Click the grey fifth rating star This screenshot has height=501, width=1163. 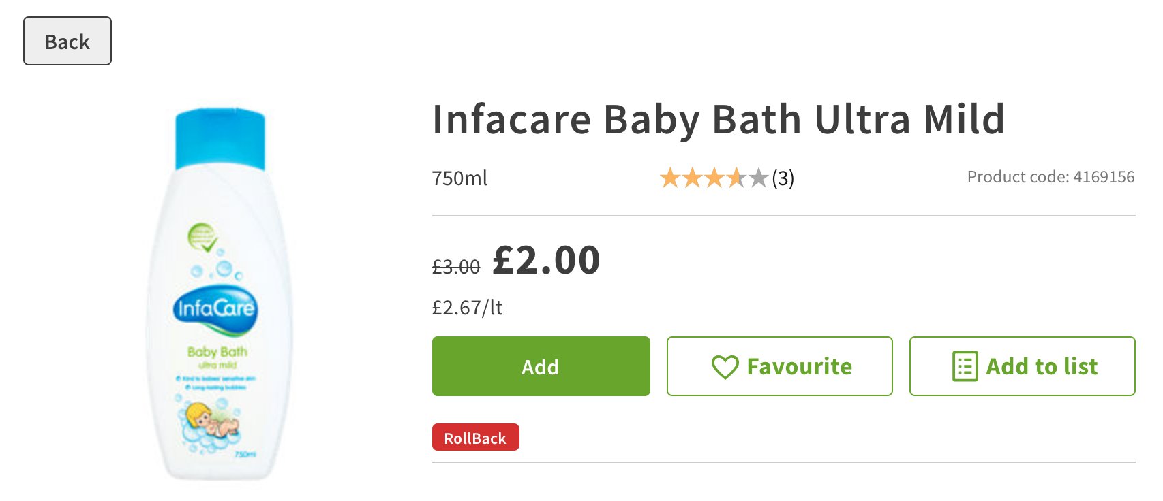click(758, 178)
